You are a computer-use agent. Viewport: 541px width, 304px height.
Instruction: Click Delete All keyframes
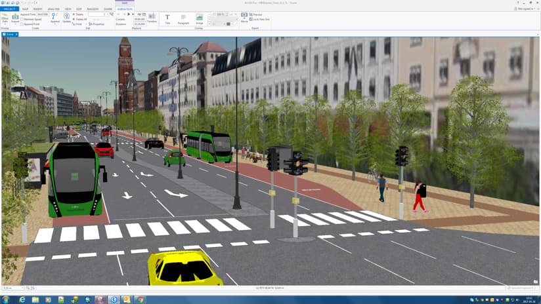pos(79,19)
